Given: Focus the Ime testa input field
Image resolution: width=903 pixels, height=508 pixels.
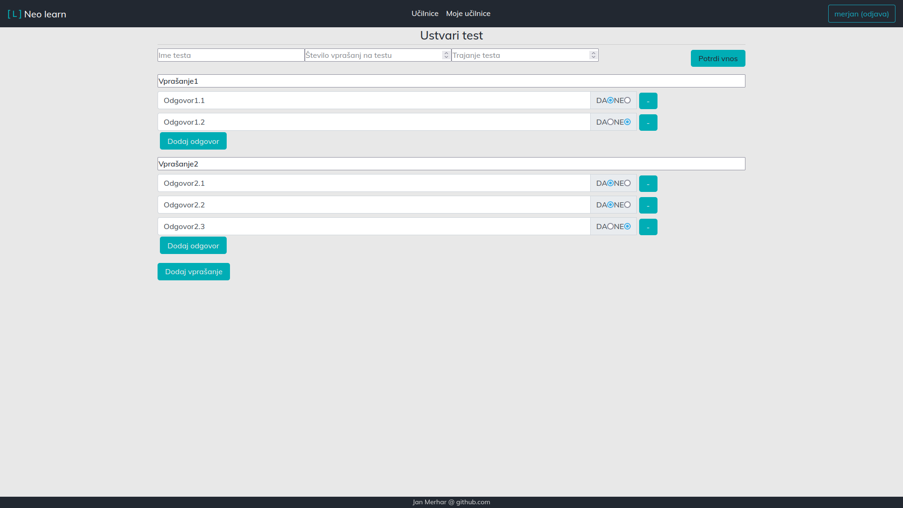Looking at the screenshot, I should pyautogui.click(x=230, y=55).
